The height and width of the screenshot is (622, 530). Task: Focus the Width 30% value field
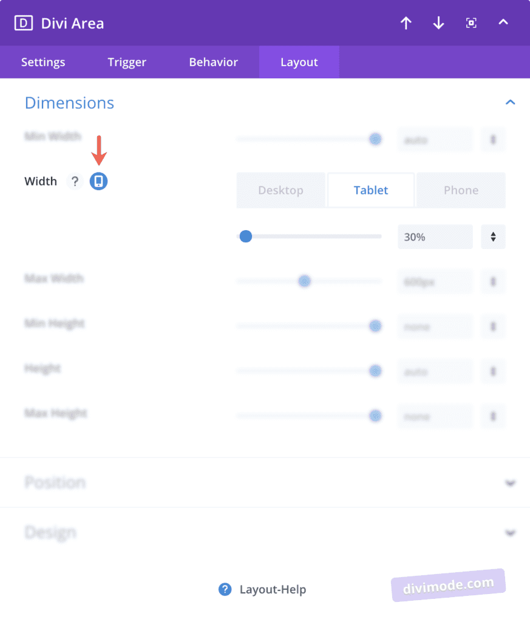click(435, 237)
